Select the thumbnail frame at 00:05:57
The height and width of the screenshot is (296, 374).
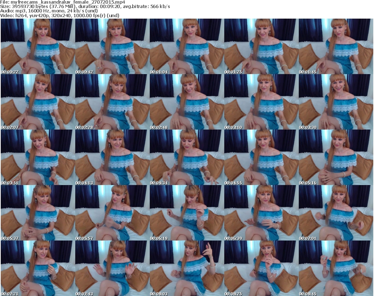click(x=112, y=213)
